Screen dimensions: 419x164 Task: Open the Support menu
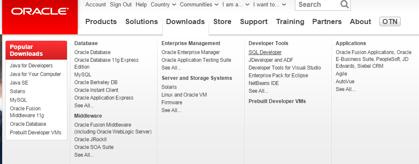(x=254, y=21)
